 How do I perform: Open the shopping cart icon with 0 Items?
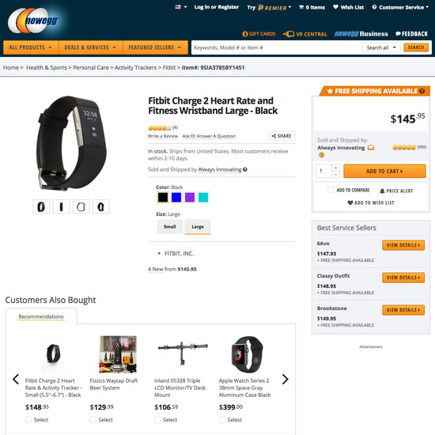[x=301, y=7]
